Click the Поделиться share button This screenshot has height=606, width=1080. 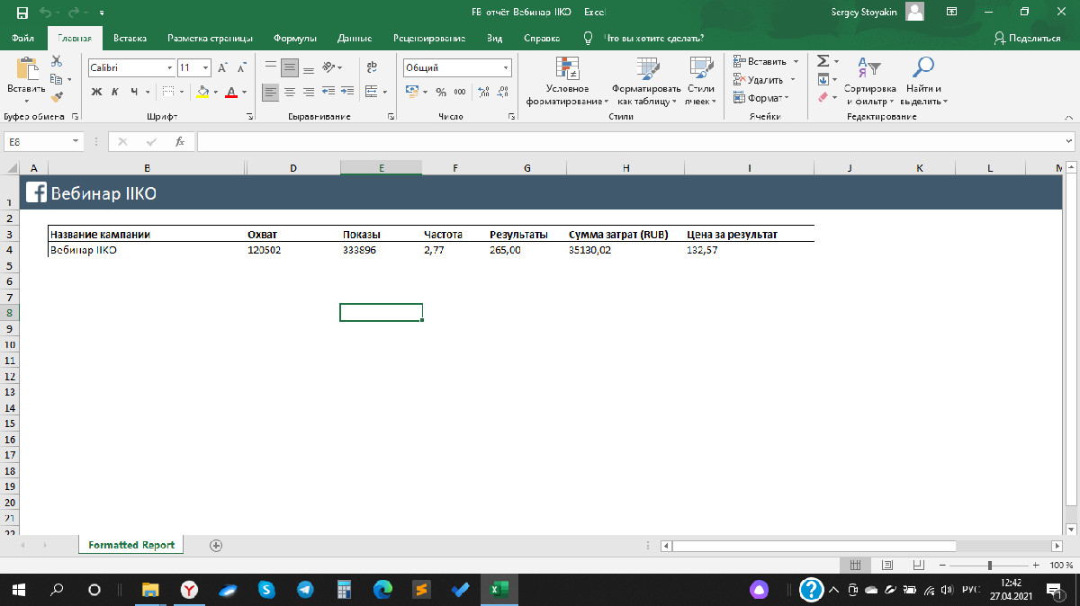click(x=1027, y=39)
